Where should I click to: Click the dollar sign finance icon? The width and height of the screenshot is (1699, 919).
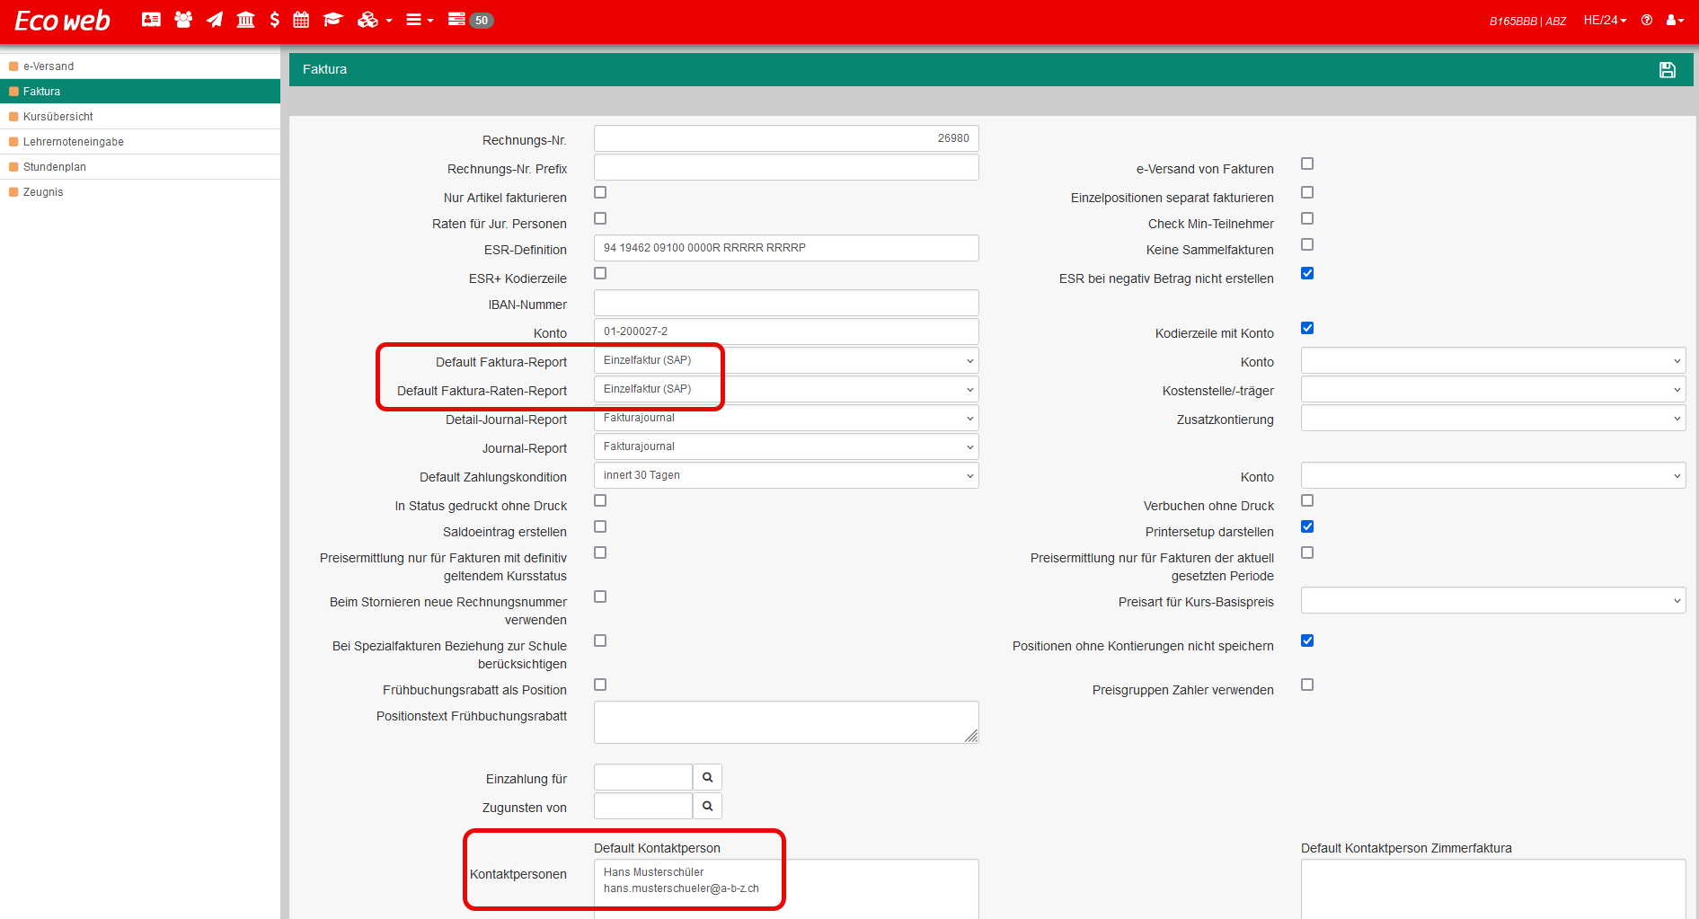click(275, 20)
